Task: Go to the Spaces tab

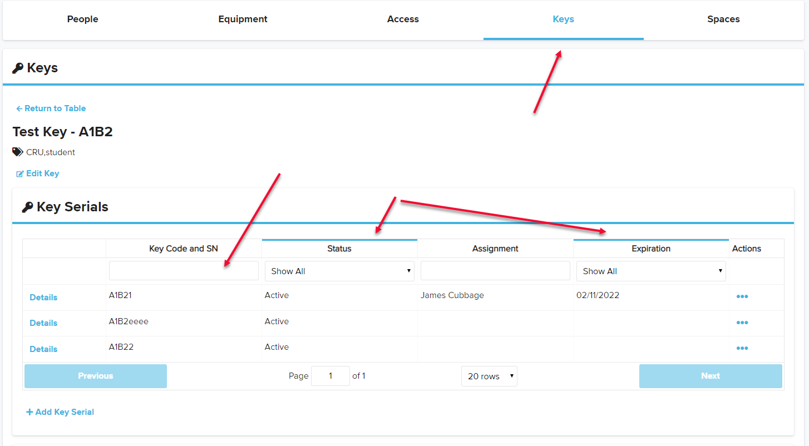Action: (723, 19)
